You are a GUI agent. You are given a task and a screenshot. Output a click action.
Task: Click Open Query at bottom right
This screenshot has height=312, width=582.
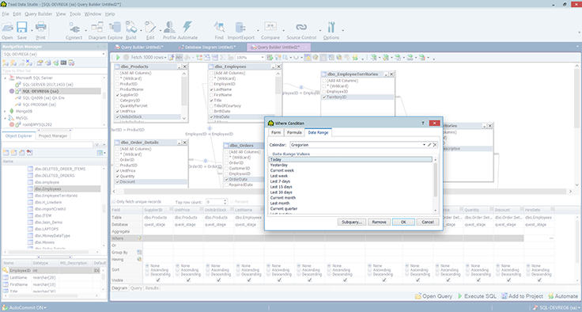click(433, 296)
